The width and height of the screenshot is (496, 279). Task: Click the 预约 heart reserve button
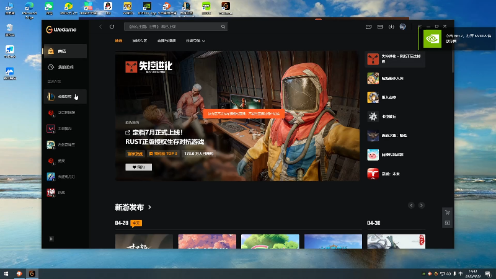[x=138, y=167]
